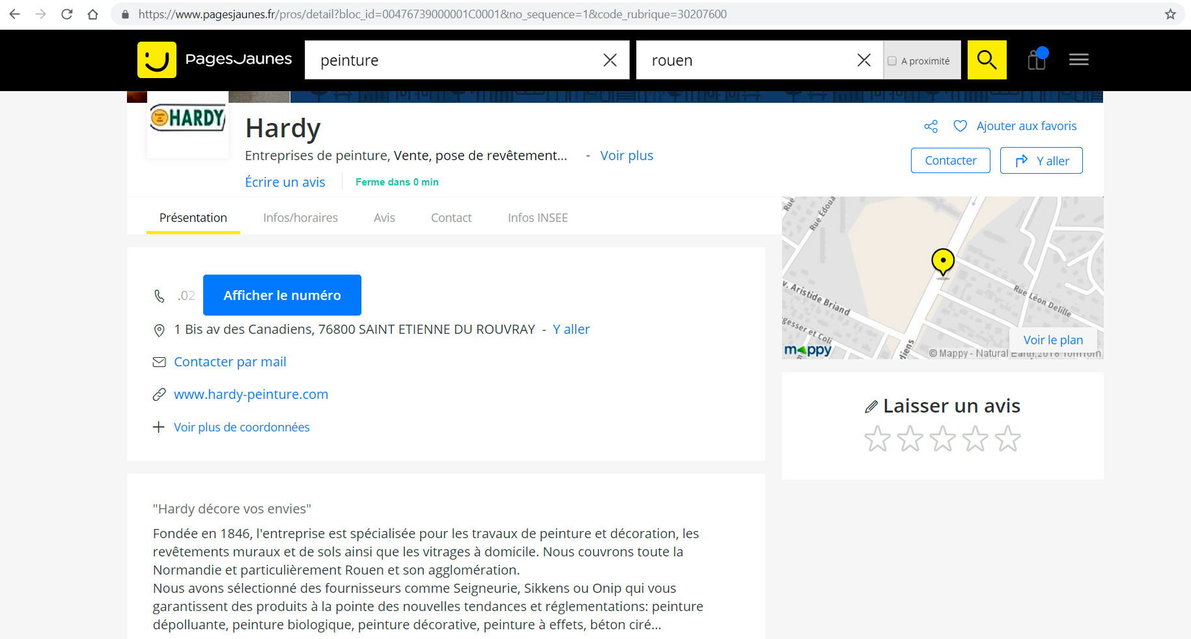Viewport: 1191px width, 639px height.
Task: Expand 'Voir plus de coordonnées'
Action: coord(242,428)
